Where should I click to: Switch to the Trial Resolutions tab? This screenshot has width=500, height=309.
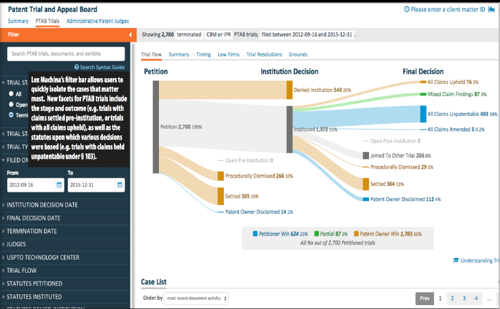pos(264,54)
